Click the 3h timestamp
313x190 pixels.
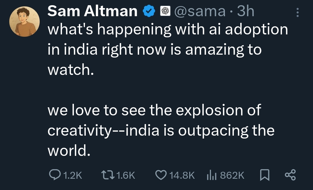tap(246, 12)
